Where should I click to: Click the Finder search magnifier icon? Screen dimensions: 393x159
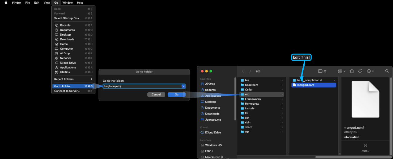pyautogui.click(x=387, y=71)
